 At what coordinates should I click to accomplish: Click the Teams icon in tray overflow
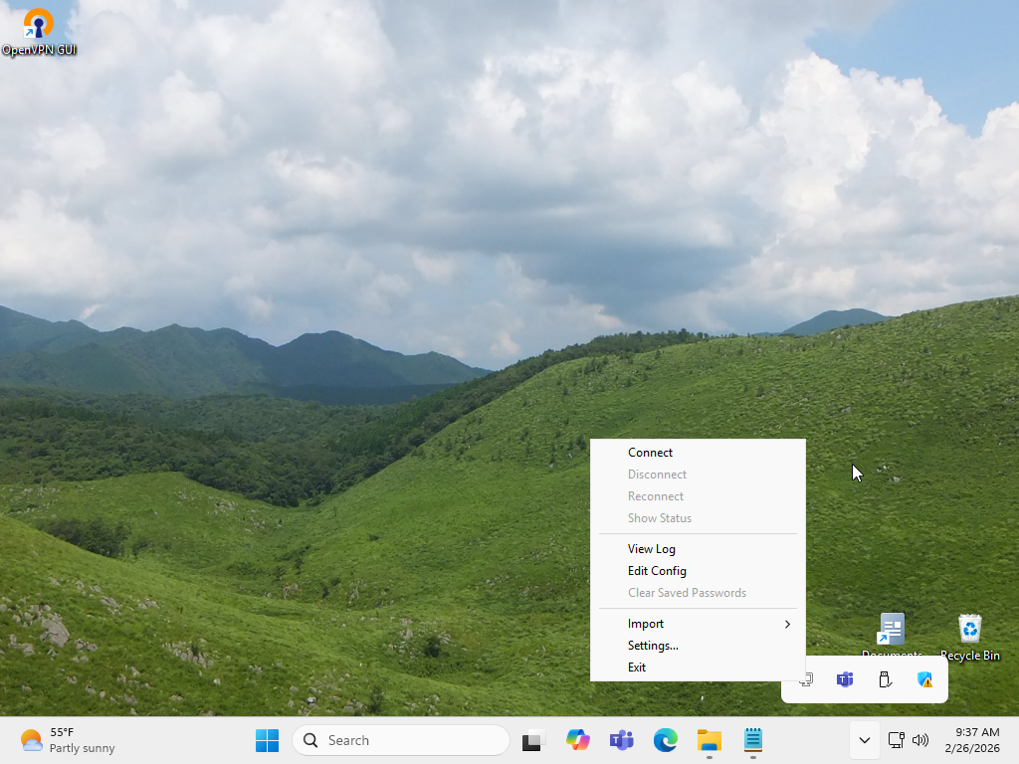click(x=845, y=680)
